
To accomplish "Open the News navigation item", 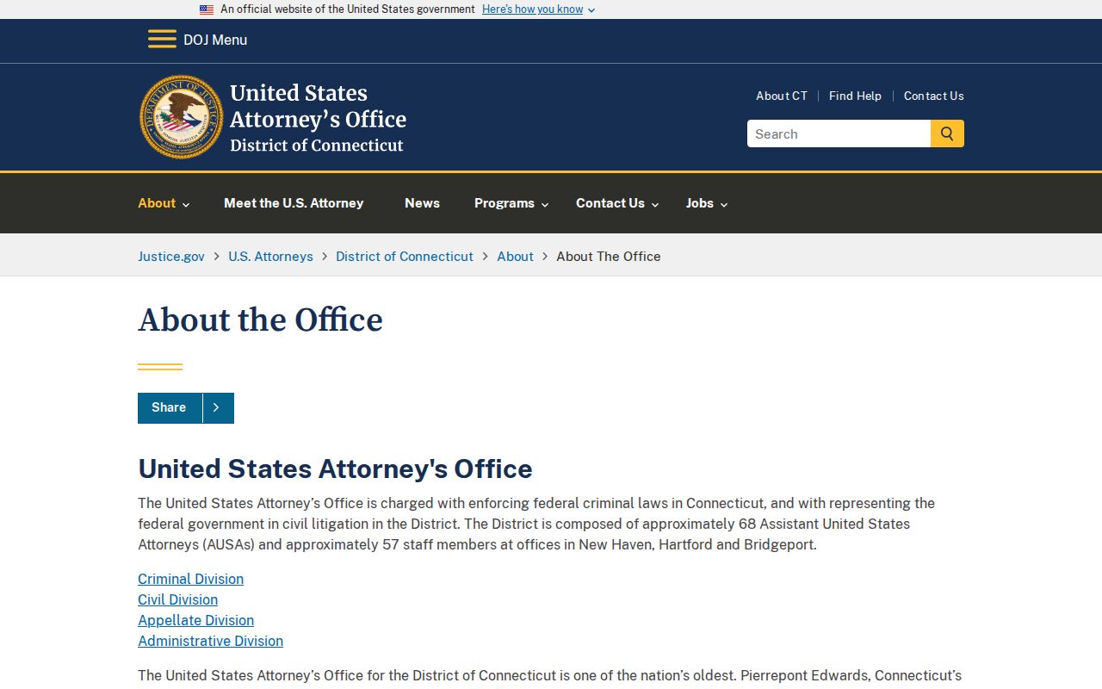I will [422, 203].
